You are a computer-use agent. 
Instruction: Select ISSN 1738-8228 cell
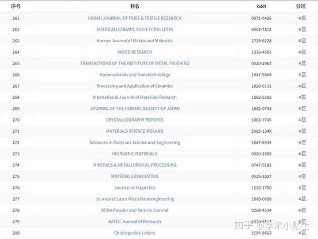point(261,41)
